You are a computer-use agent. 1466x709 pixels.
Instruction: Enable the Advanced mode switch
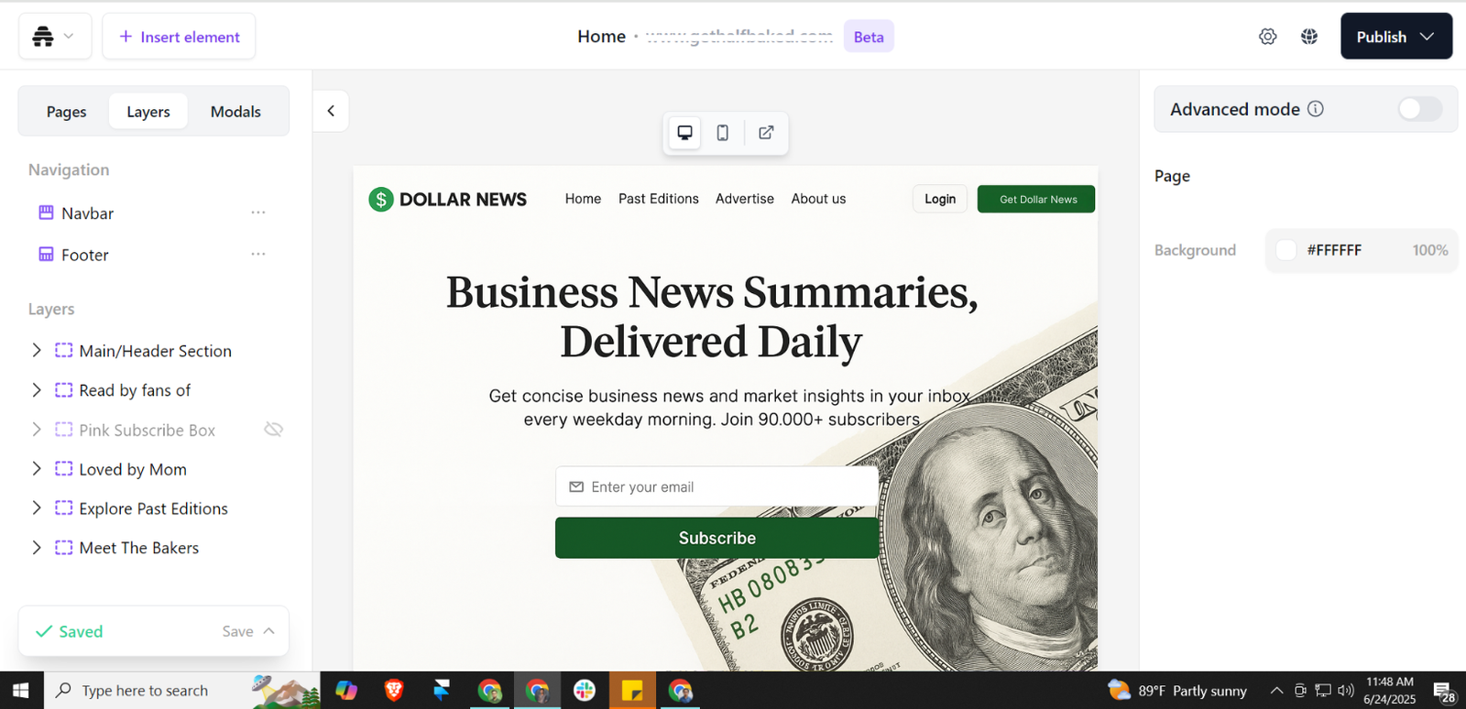[x=1419, y=109]
